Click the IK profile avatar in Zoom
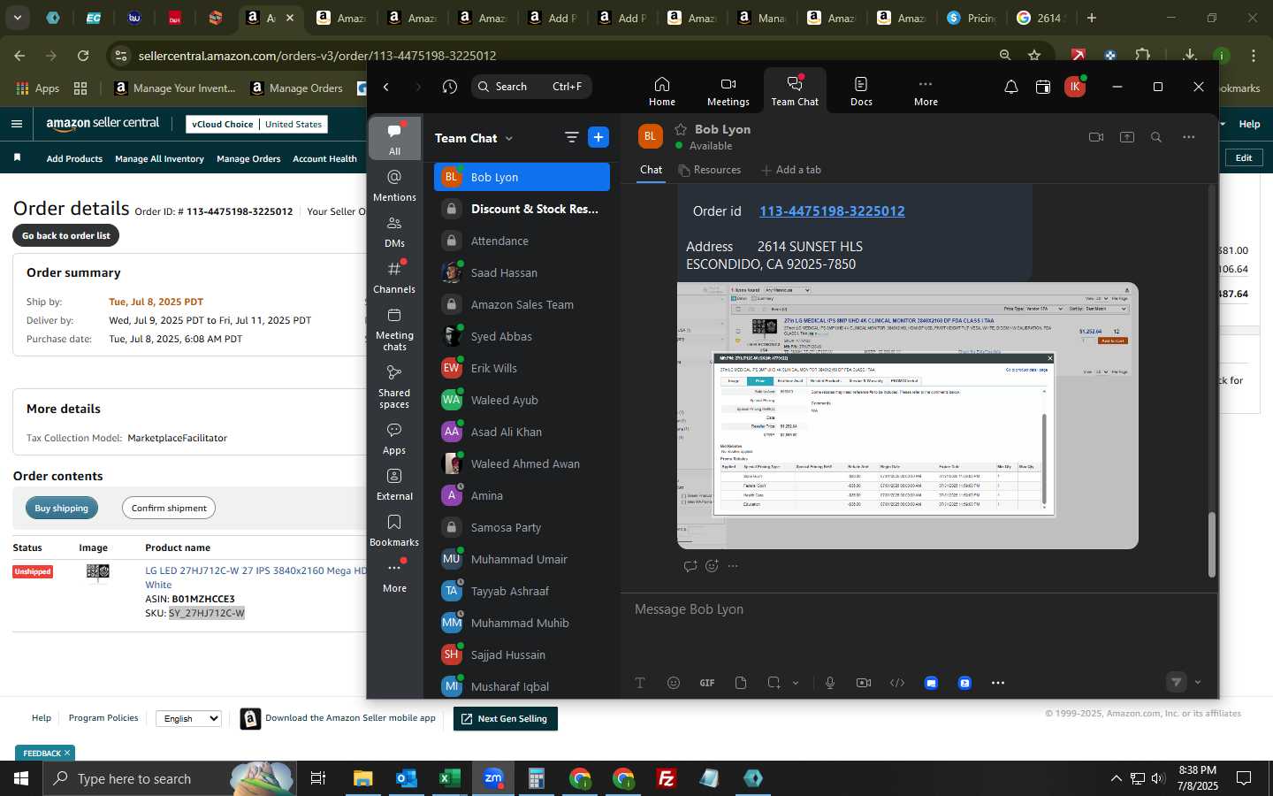The width and height of the screenshot is (1273, 796). [1074, 87]
